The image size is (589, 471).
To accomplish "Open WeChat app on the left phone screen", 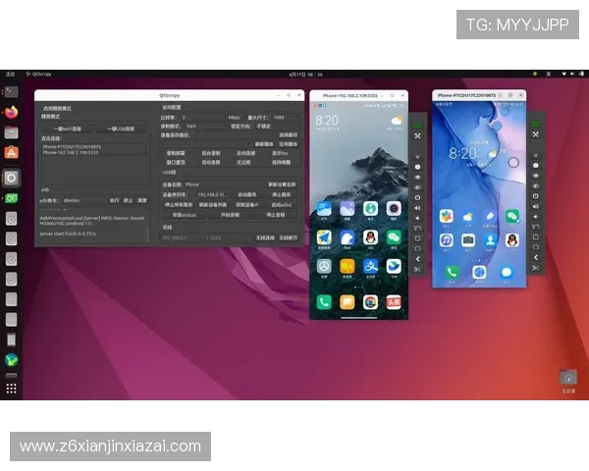I will [x=394, y=237].
